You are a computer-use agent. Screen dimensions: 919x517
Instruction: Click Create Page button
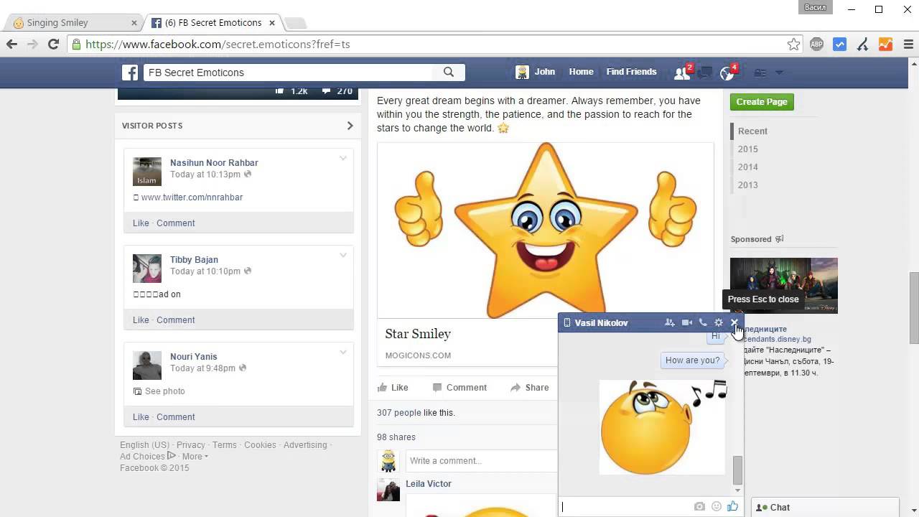[x=762, y=102]
